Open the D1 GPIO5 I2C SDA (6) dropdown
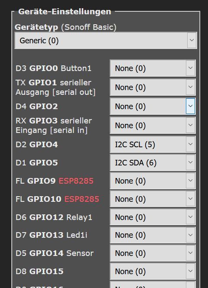This screenshot has height=288, width=208. pos(153,162)
